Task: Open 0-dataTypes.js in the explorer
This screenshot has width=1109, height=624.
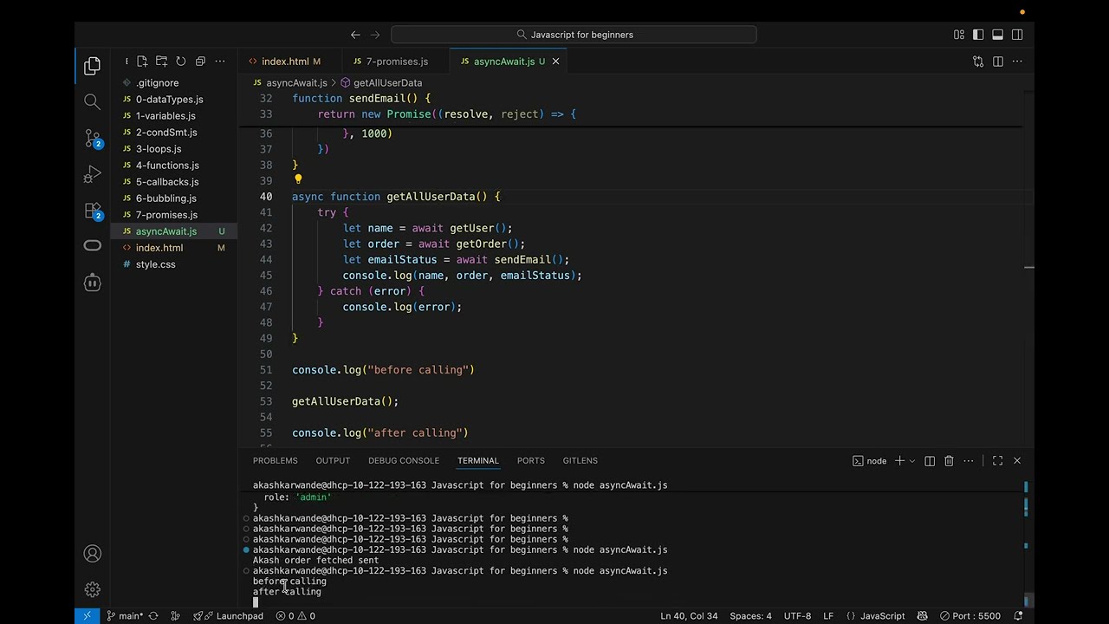Action: tap(173, 100)
